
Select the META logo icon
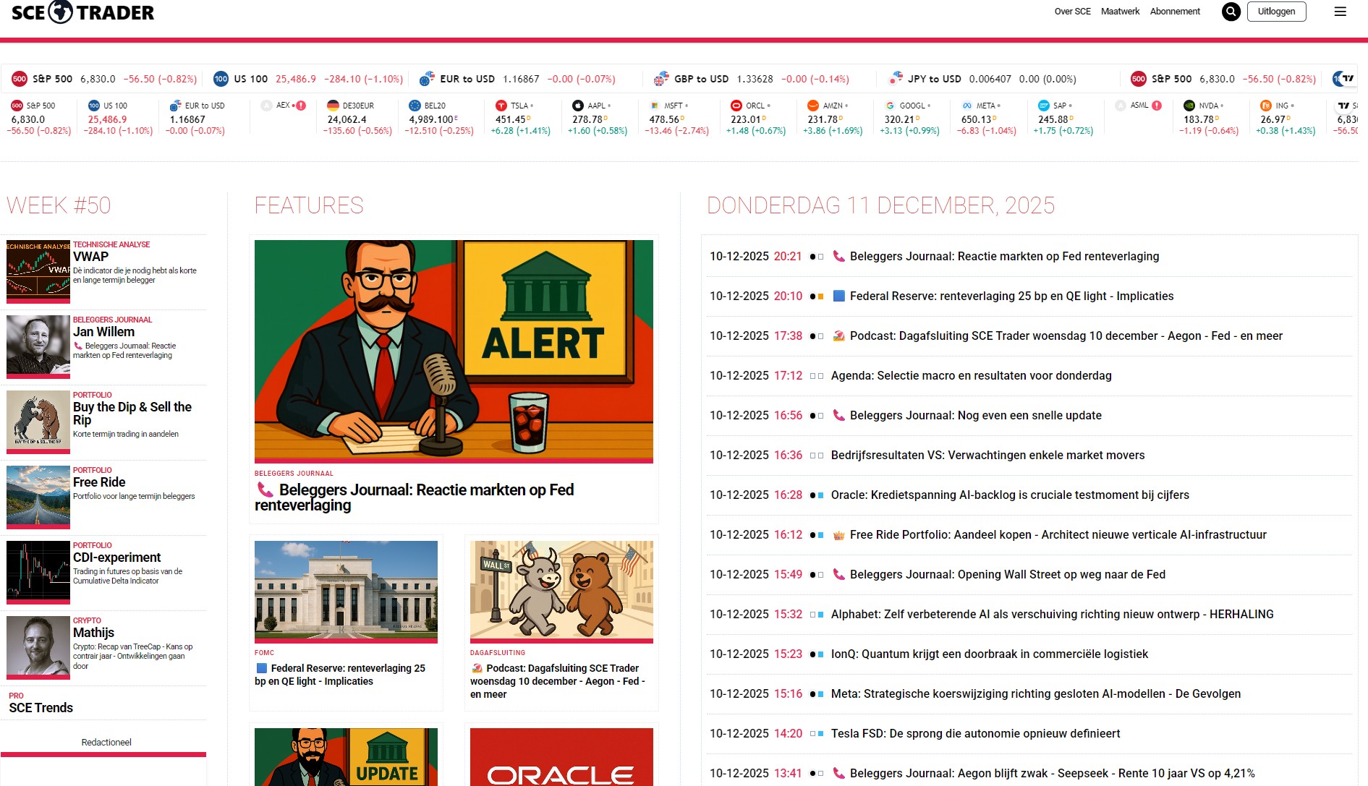(x=967, y=106)
